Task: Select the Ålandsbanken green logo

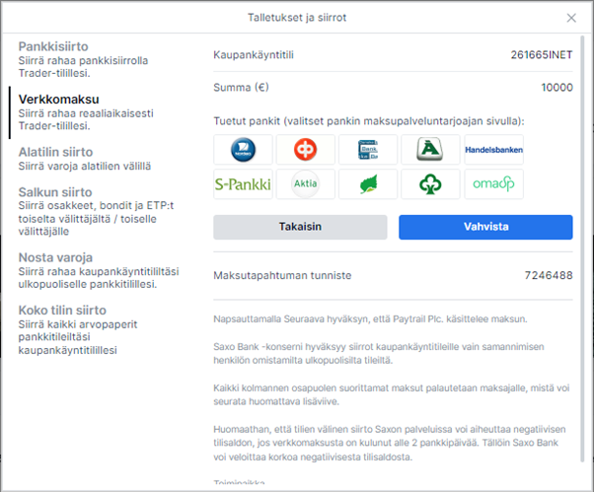Action: tap(430, 150)
